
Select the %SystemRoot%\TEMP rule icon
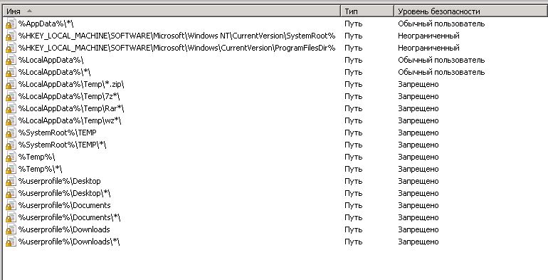[11, 133]
